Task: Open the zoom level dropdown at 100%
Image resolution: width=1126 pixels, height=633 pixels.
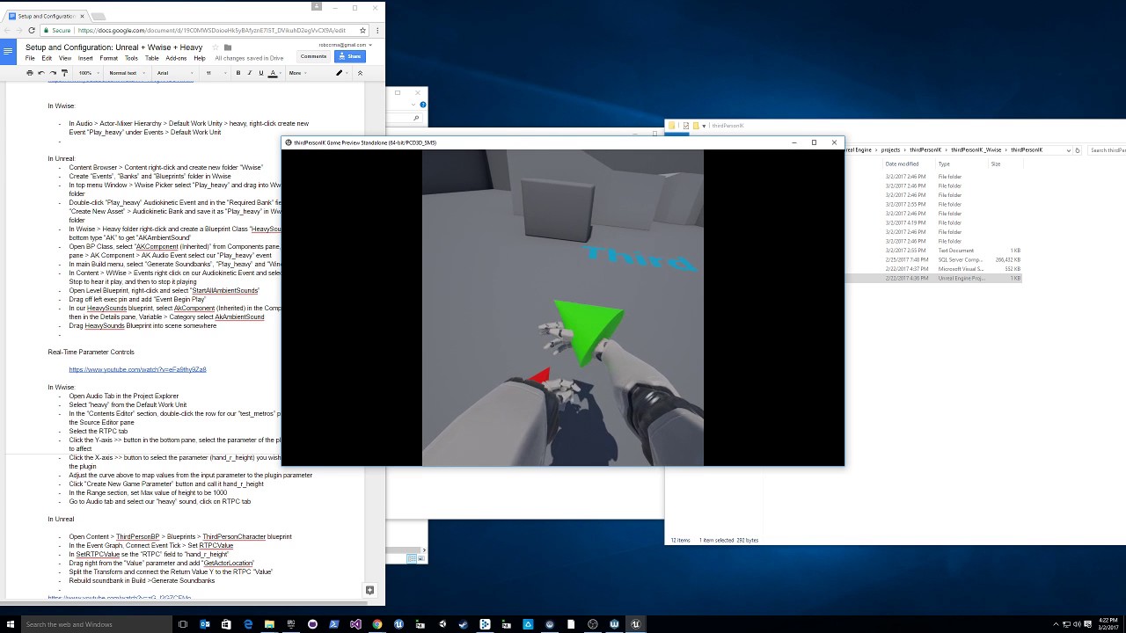Action: pyautogui.click(x=88, y=73)
